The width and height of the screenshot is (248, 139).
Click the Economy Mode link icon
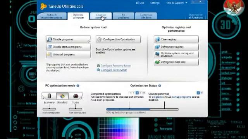[x=98, y=66]
